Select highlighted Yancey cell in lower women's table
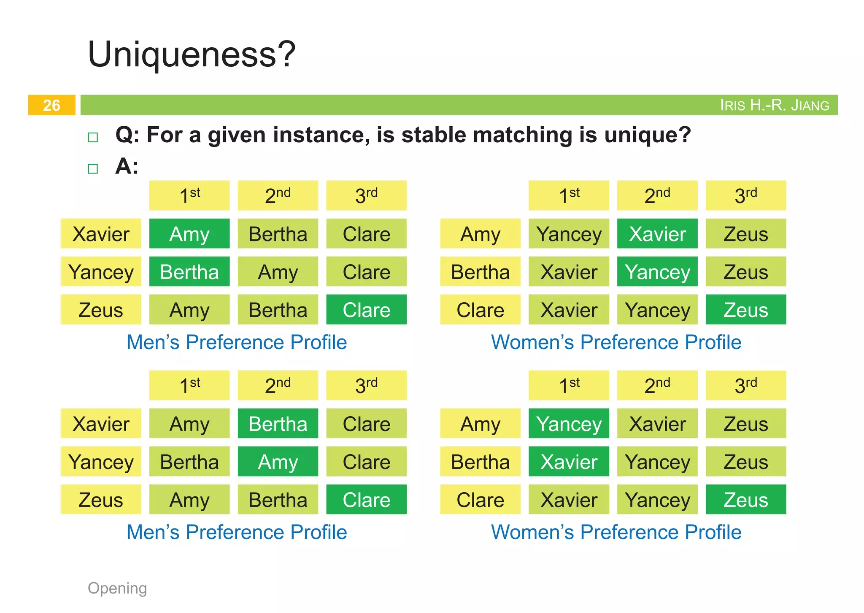The height and width of the screenshot is (613, 864). tap(569, 424)
